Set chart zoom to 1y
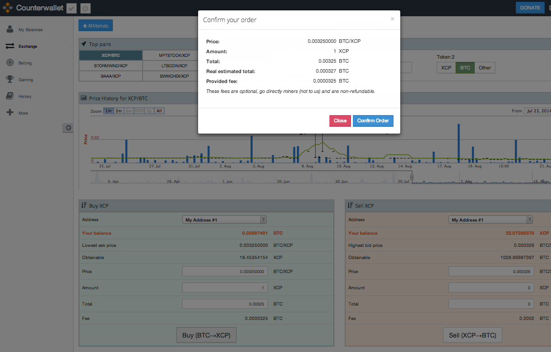 pos(149,111)
